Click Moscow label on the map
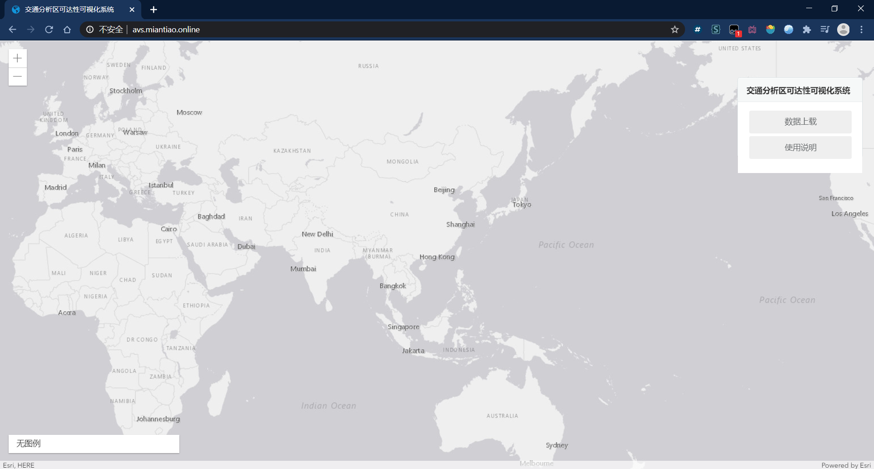This screenshot has width=874, height=469. tap(189, 112)
